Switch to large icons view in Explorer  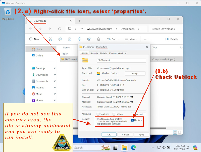(x=180, y=132)
